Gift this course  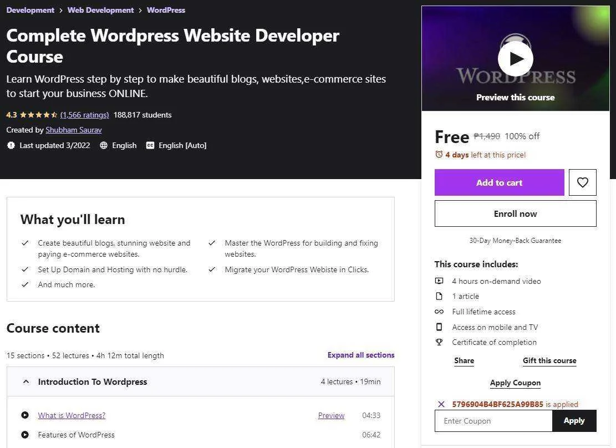click(549, 360)
